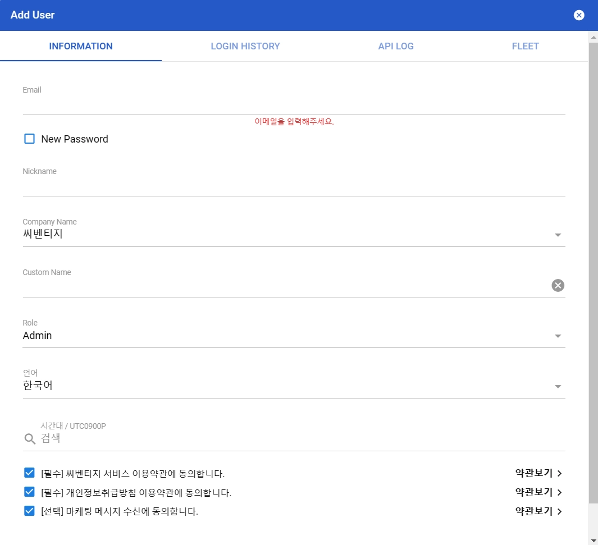Image resolution: width=598 pixels, height=545 pixels.
Task: Click the timezone search magnifier icon
Action: coord(30,439)
